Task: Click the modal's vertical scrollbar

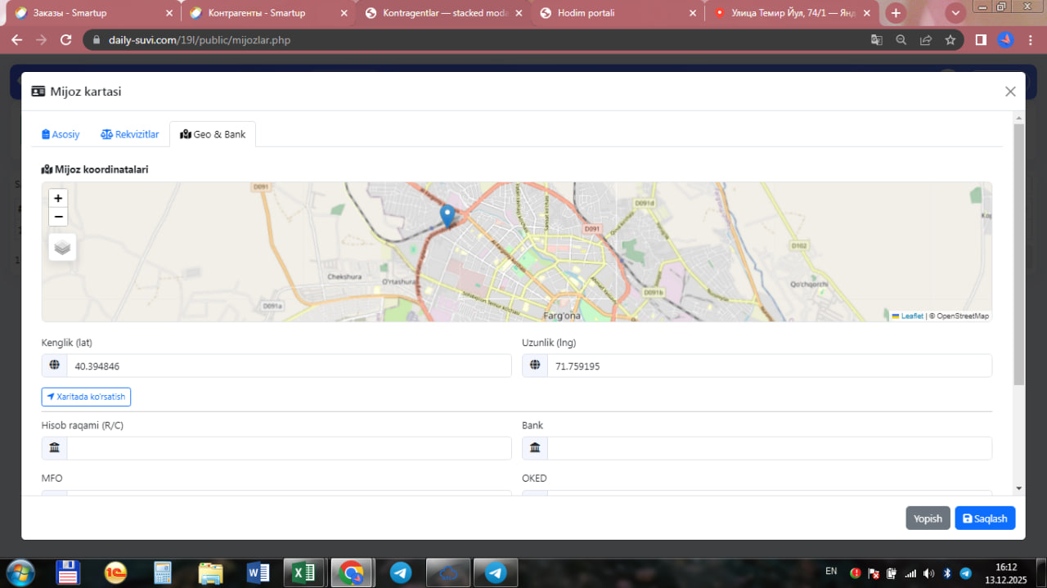Action: [x=1018, y=254]
